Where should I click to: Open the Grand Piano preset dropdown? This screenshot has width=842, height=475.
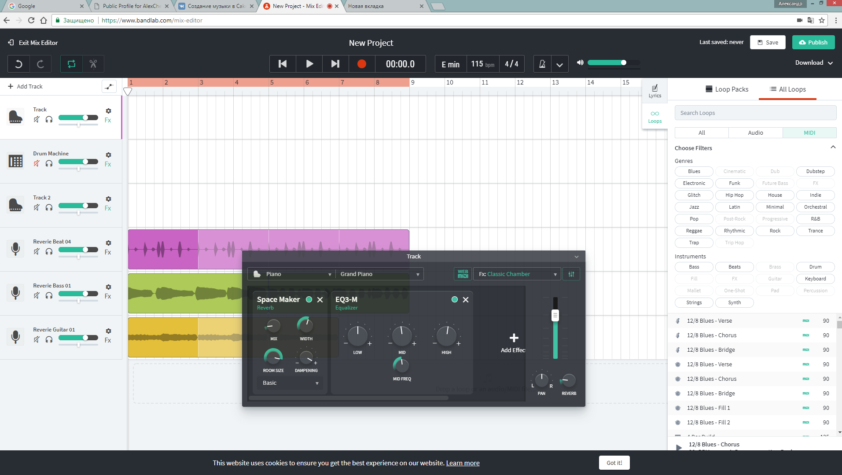(x=379, y=274)
